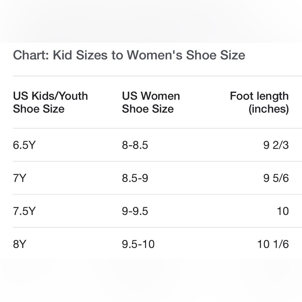Pick the 8Y kids size cell

pyautogui.click(x=20, y=244)
